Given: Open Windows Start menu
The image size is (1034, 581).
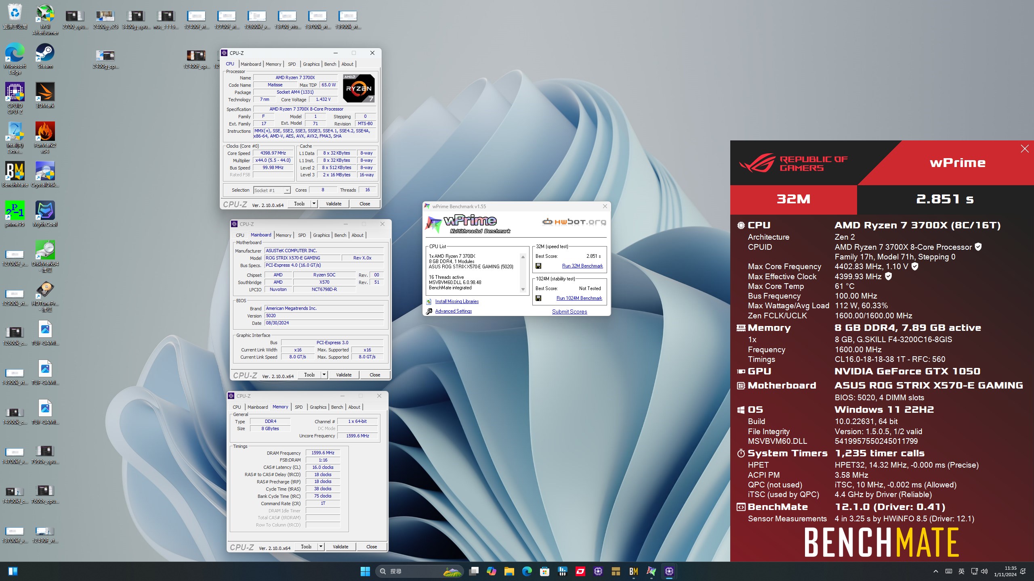Looking at the screenshot, I should coord(365,571).
